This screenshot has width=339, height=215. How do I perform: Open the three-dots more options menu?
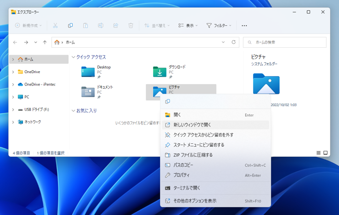(244, 26)
